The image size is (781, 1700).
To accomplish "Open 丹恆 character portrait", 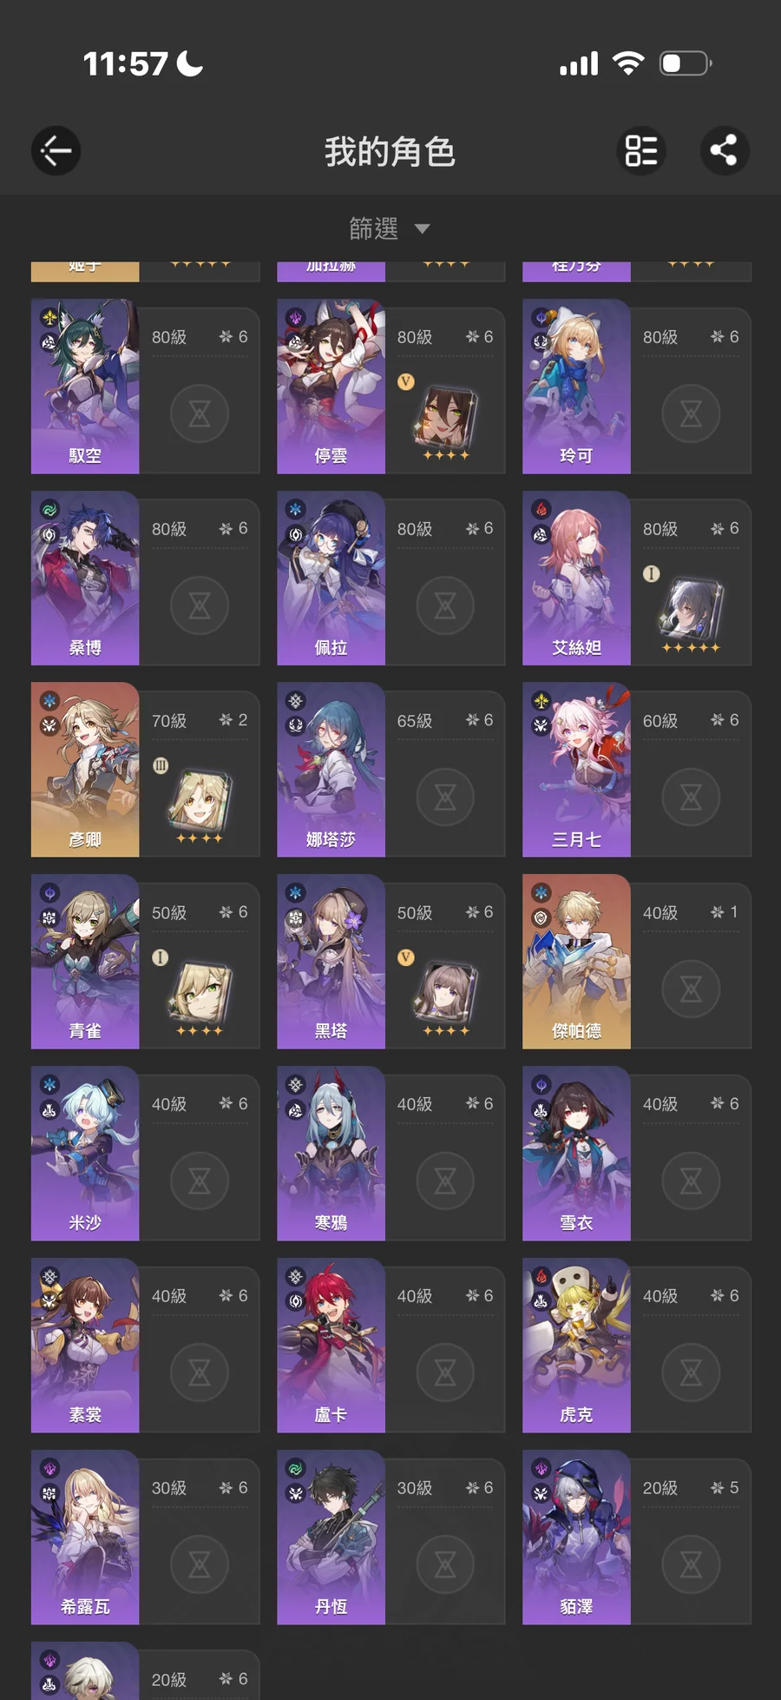I will (331, 1537).
